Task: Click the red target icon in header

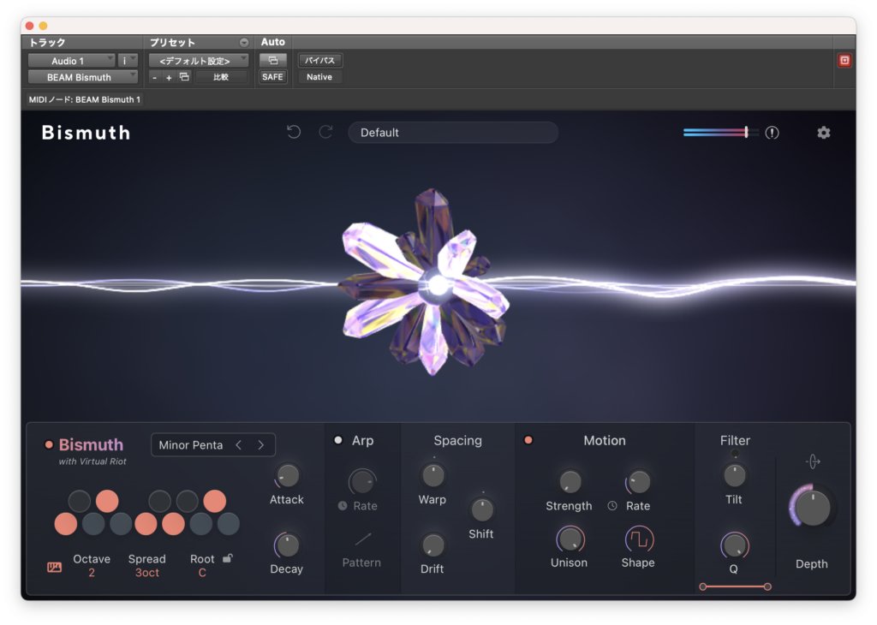Action: (844, 61)
